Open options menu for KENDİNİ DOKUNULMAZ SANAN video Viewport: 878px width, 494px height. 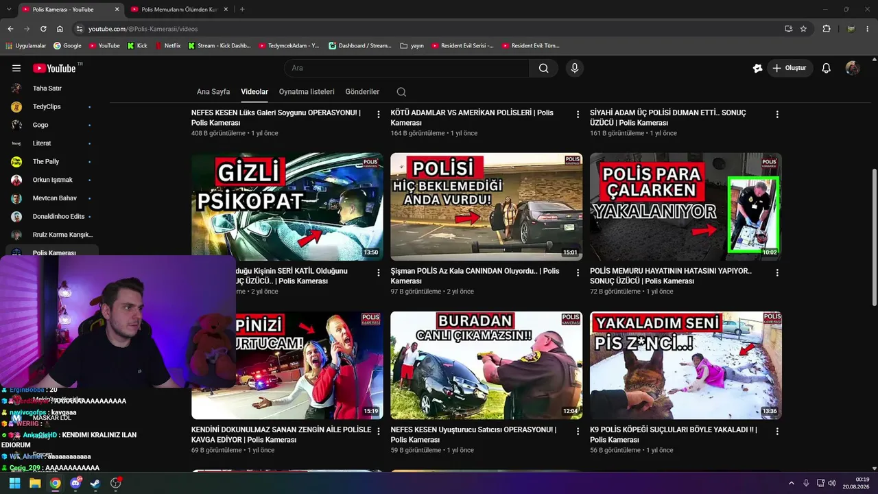[378, 432]
